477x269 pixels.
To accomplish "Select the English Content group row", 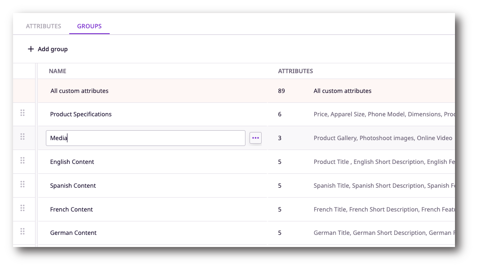I will tap(72, 162).
